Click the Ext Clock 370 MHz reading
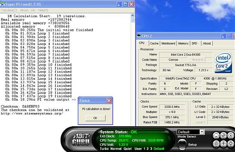The image size is (235, 152). (x=116, y=136)
